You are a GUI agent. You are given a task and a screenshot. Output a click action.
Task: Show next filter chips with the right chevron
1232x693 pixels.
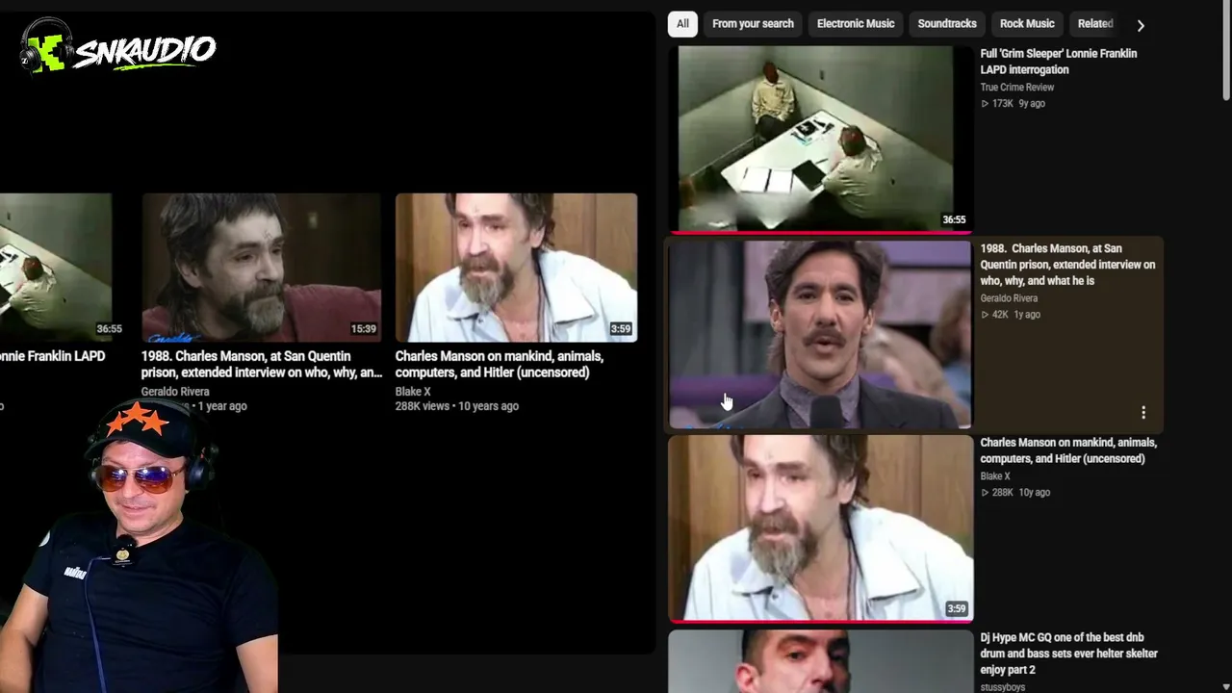[x=1141, y=25]
